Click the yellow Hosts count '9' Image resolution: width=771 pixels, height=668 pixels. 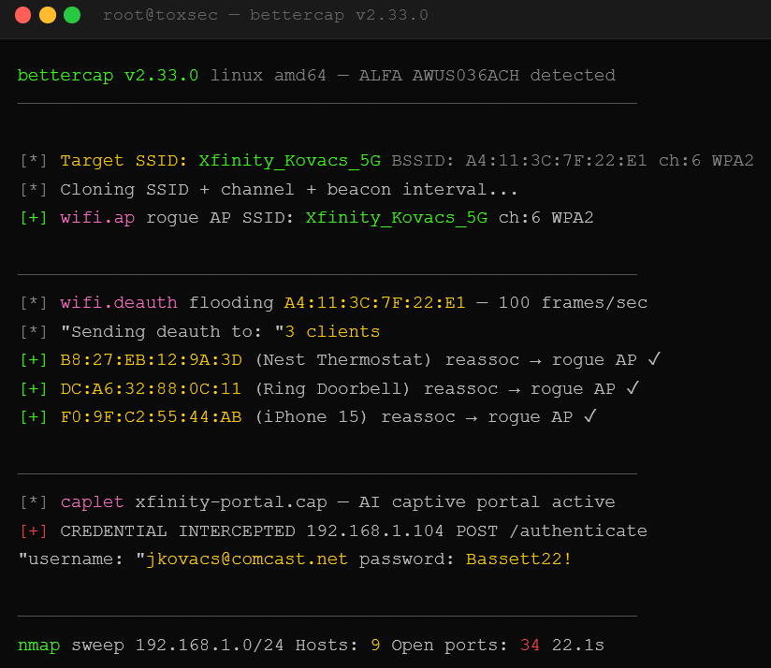click(375, 645)
